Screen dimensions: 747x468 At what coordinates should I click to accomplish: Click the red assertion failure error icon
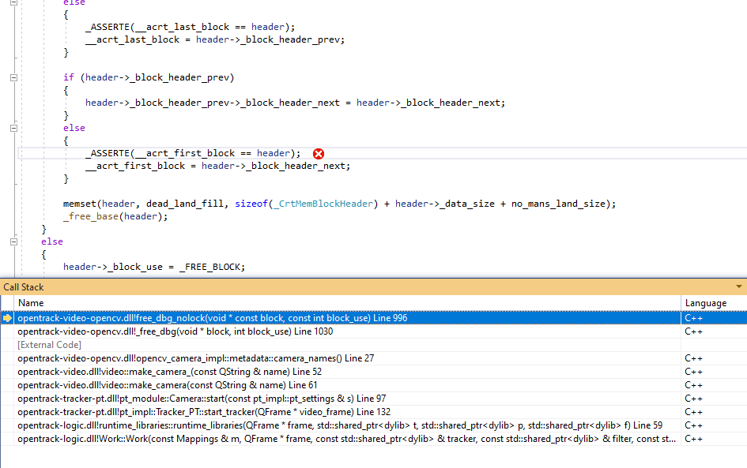[x=318, y=153]
